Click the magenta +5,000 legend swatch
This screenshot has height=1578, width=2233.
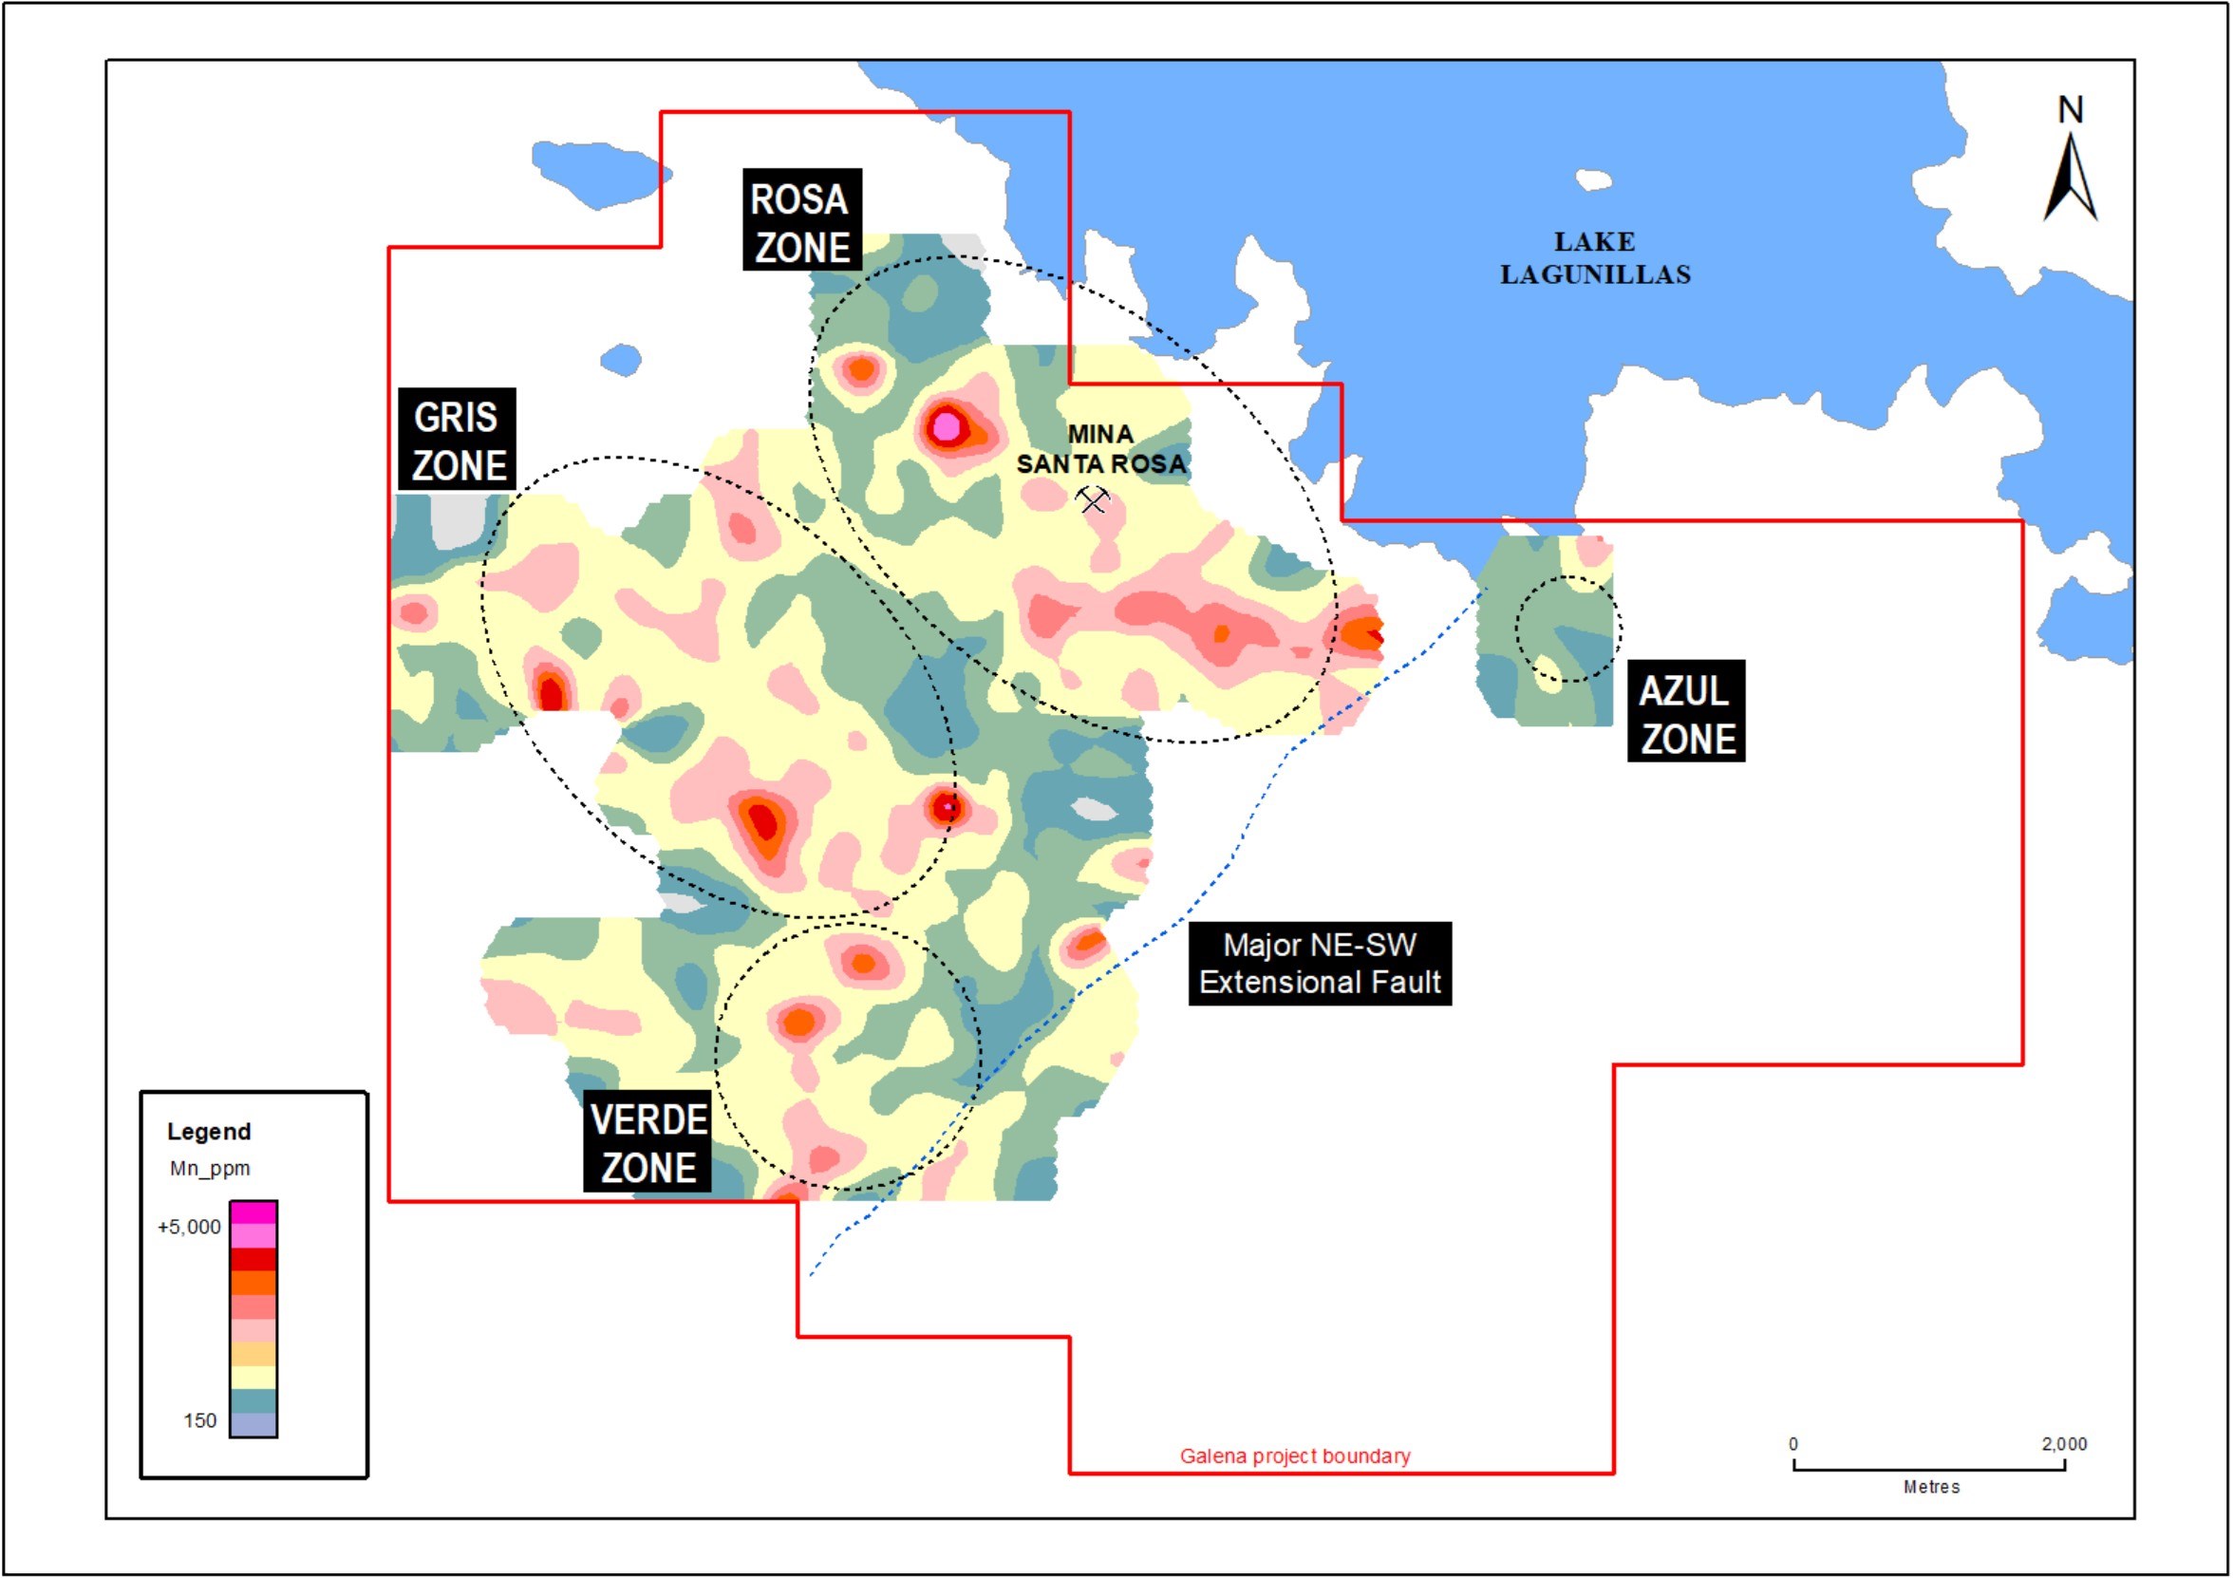click(x=253, y=1213)
